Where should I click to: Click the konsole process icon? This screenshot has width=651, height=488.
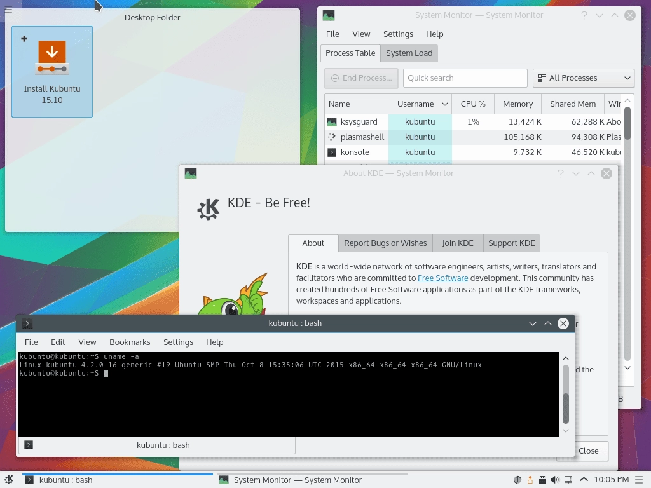(x=332, y=152)
